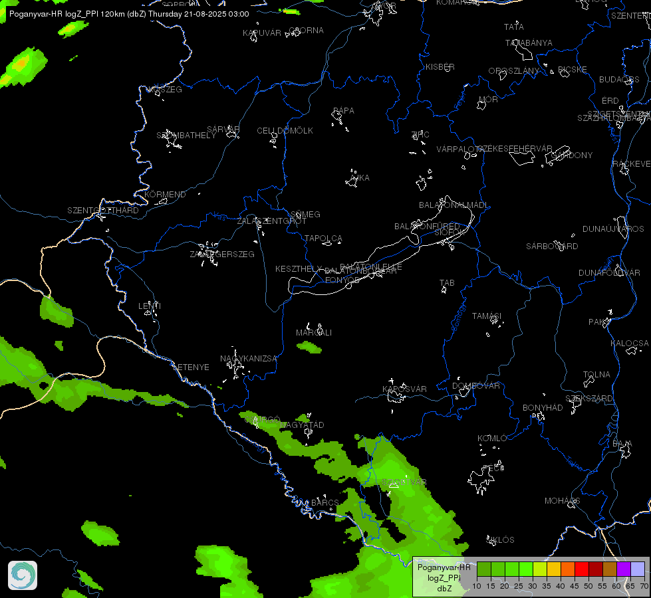Viewport: 651px width, 598px height.
Task: Click the DUNAFÖLDVÁR town label
Action: (x=610, y=272)
